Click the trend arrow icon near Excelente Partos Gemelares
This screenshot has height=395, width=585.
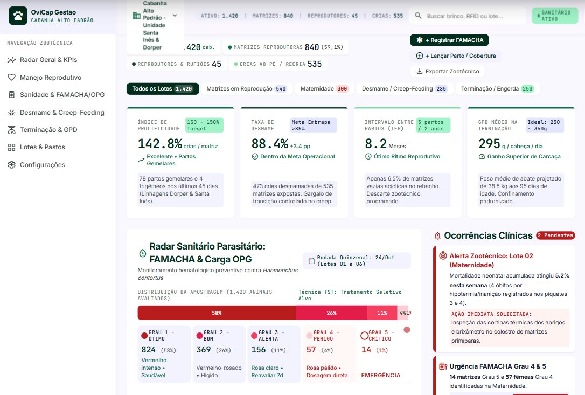pyautogui.click(x=141, y=160)
